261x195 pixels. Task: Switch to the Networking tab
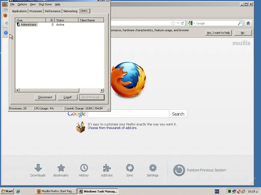[x=70, y=11]
